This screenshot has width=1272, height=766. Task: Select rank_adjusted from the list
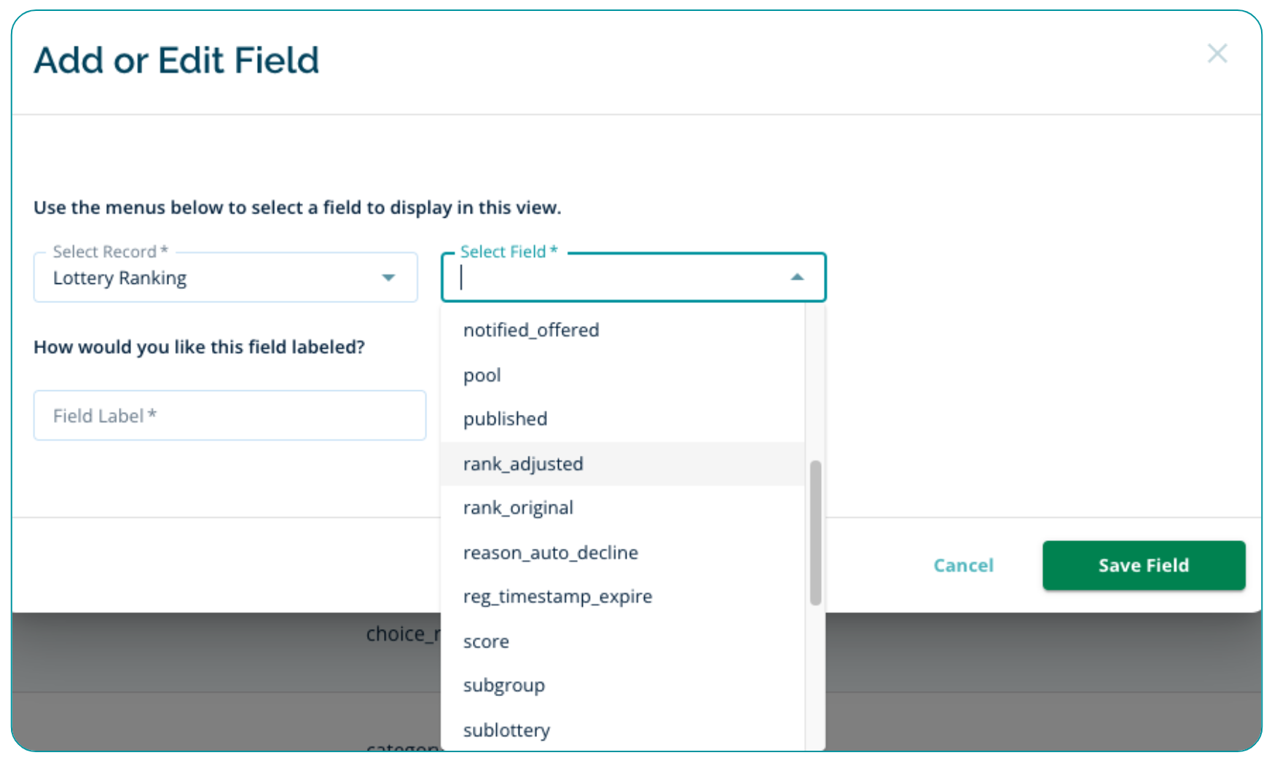click(x=523, y=464)
